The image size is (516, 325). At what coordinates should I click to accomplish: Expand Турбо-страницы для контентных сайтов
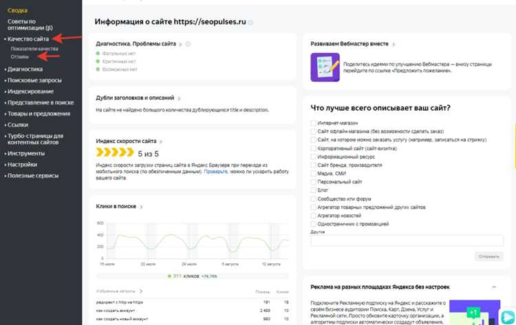35,139
